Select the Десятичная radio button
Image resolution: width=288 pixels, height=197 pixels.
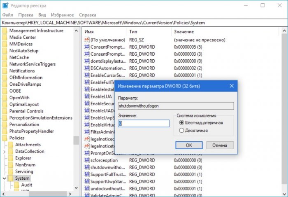click(x=181, y=130)
